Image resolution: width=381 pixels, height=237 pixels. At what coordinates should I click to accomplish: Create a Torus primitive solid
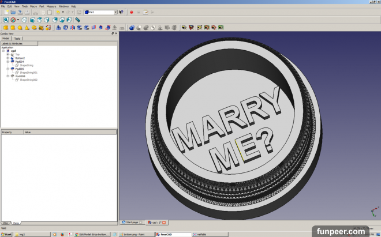[34, 27]
